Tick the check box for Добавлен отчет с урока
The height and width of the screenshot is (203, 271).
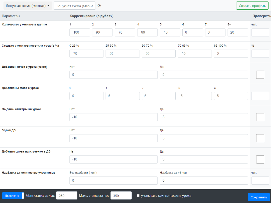[260, 75]
